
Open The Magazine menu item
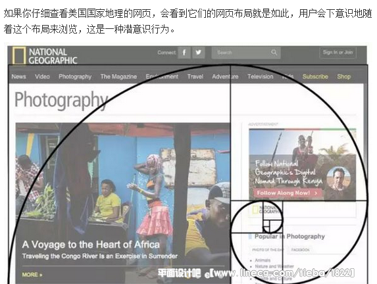point(118,77)
